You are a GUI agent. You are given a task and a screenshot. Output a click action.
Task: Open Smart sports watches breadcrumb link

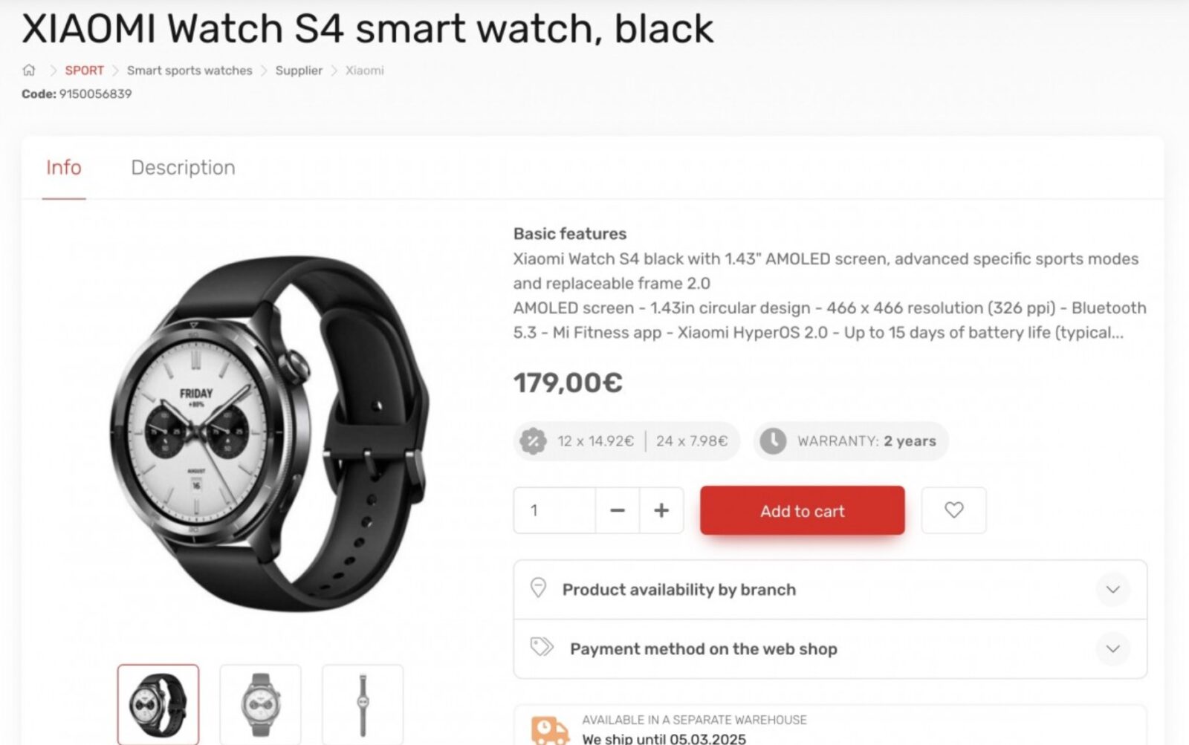click(x=189, y=71)
